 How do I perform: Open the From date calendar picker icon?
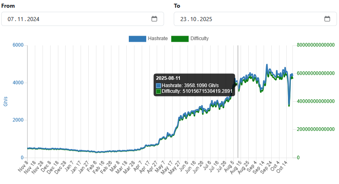[x=154, y=19]
